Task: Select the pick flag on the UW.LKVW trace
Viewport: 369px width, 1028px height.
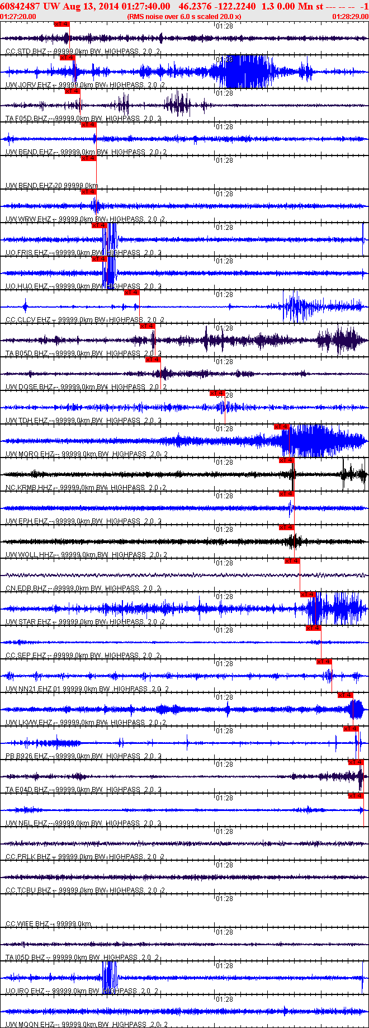Action: point(346,695)
